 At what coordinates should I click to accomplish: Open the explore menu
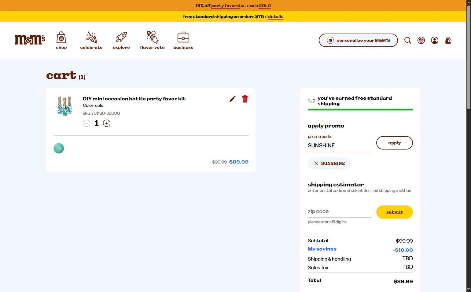click(x=121, y=40)
